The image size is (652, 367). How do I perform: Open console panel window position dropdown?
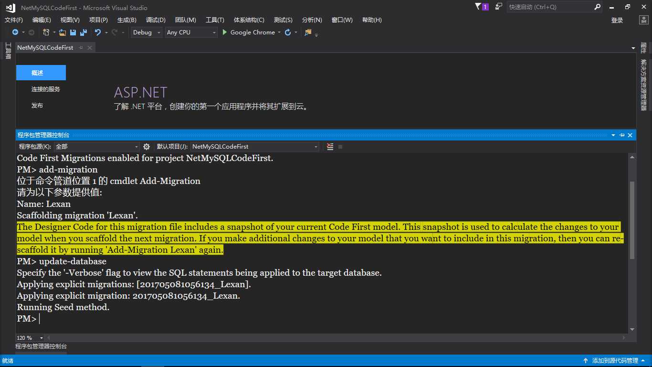[613, 135]
